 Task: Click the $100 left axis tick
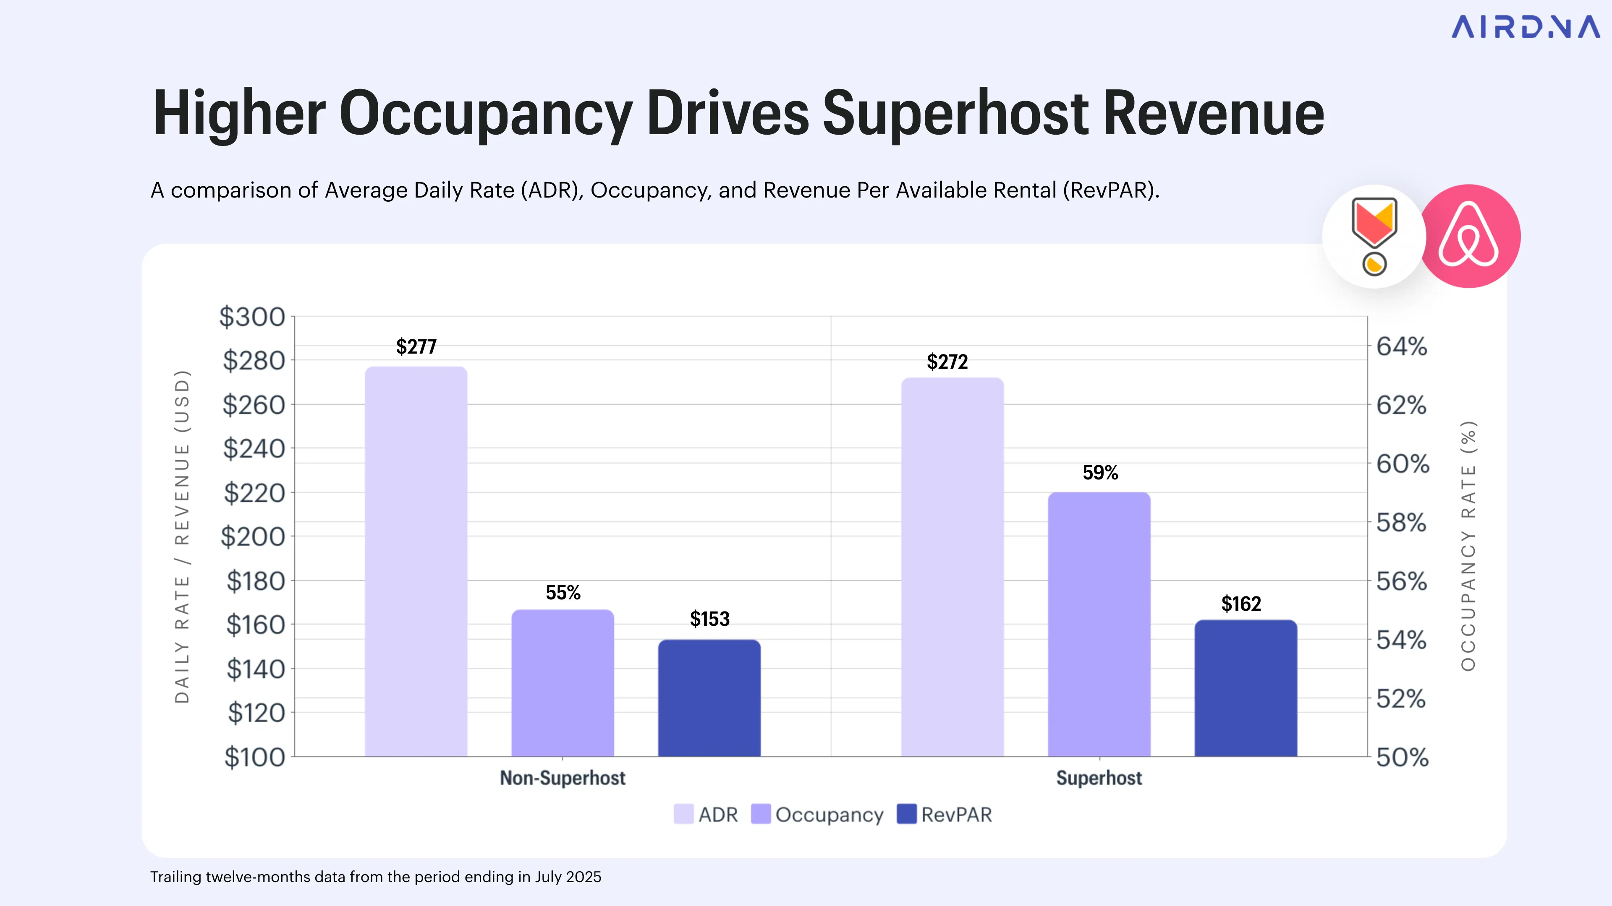pyautogui.click(x=255, y=757)
